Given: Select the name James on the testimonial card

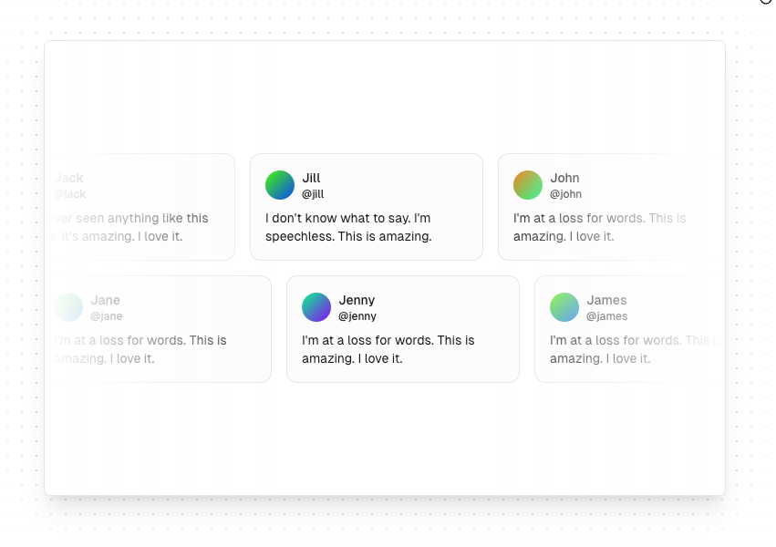Looking at the screenshot, I should 606,300.
